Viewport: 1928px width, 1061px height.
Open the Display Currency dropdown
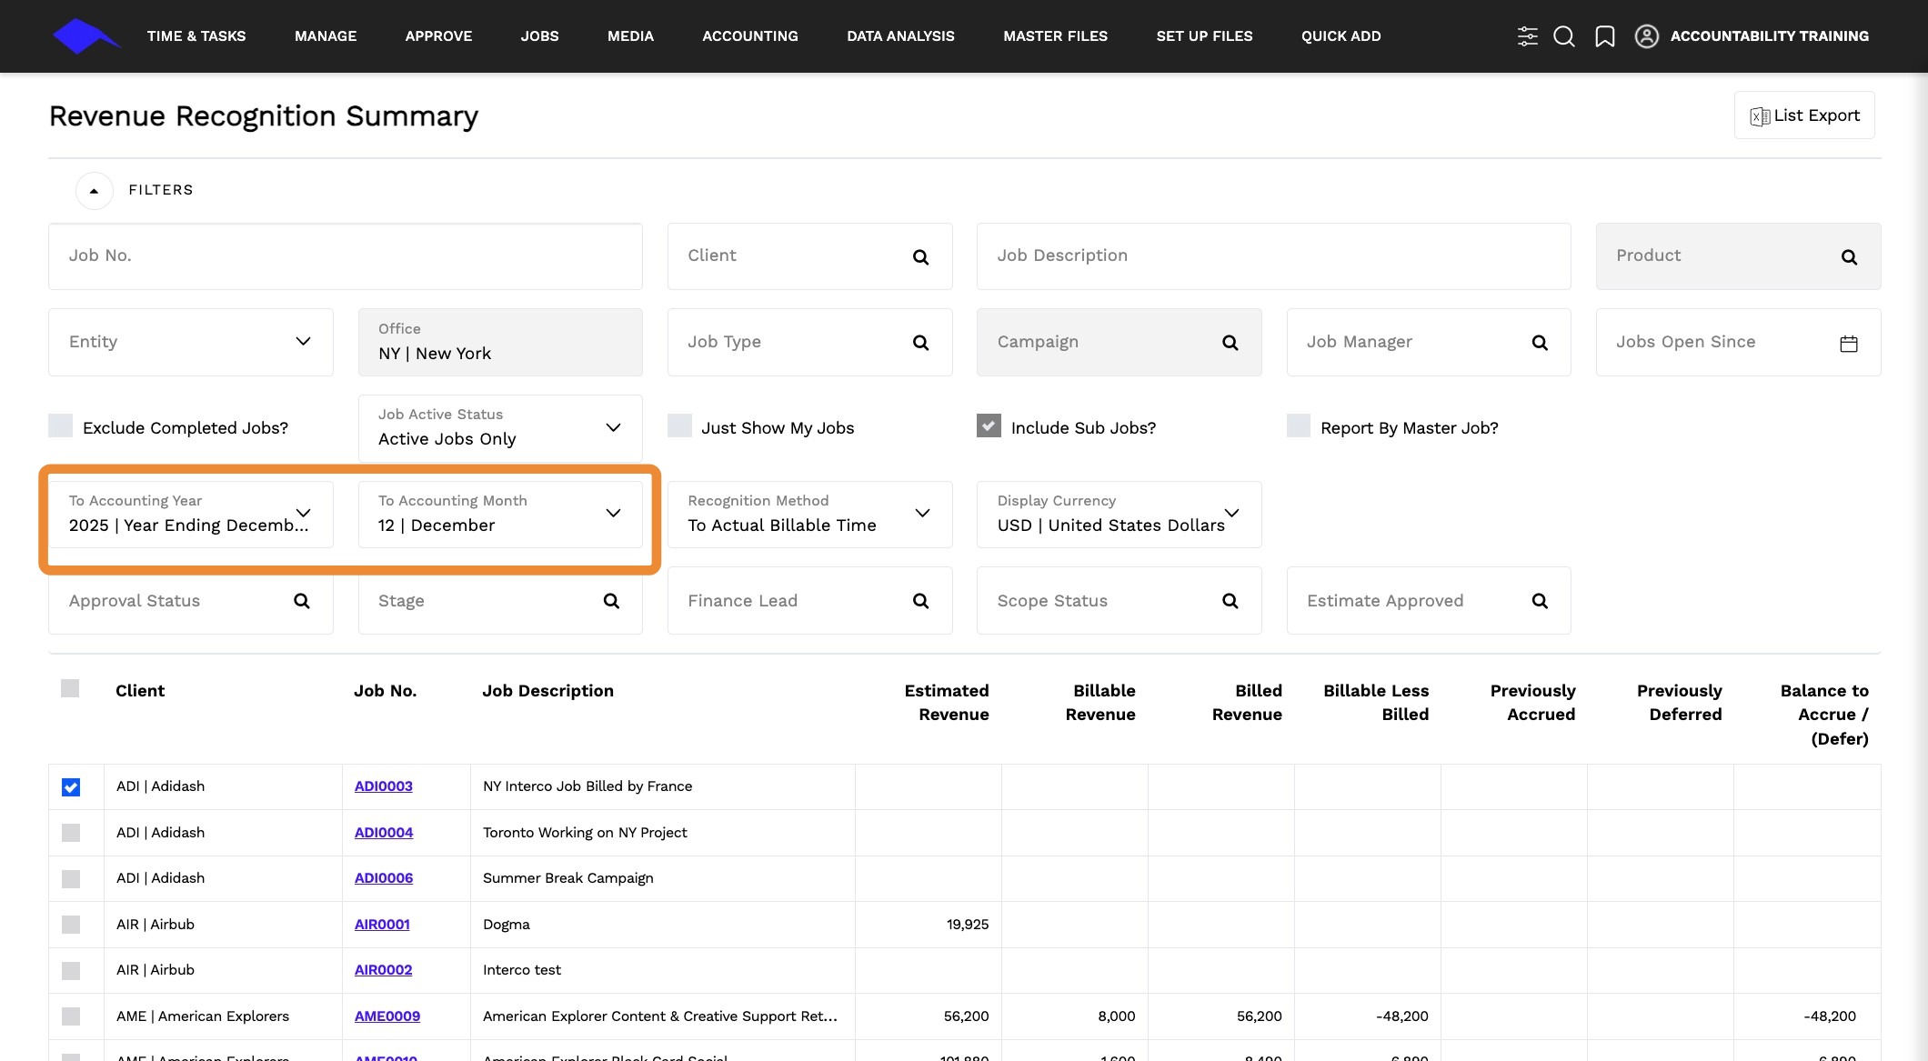point(1119,515)
